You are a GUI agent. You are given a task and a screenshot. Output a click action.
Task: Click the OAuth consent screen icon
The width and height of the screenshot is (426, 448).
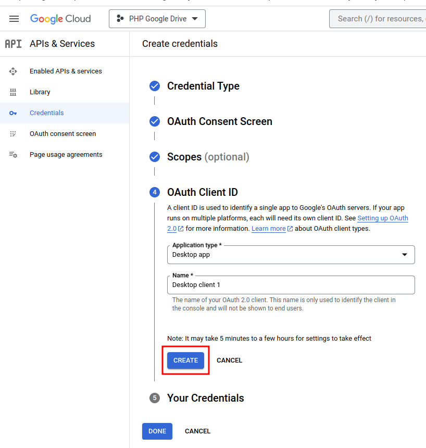coord(14,134)
